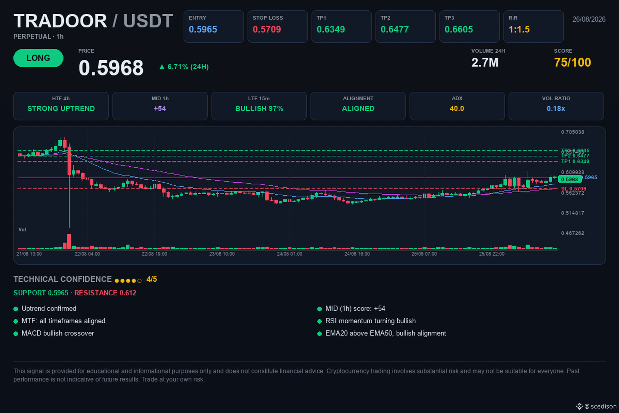Select 'RSI momentum turning bullish' bullet
Viewport: 619px width, 413px height.
tap(366, 321)
